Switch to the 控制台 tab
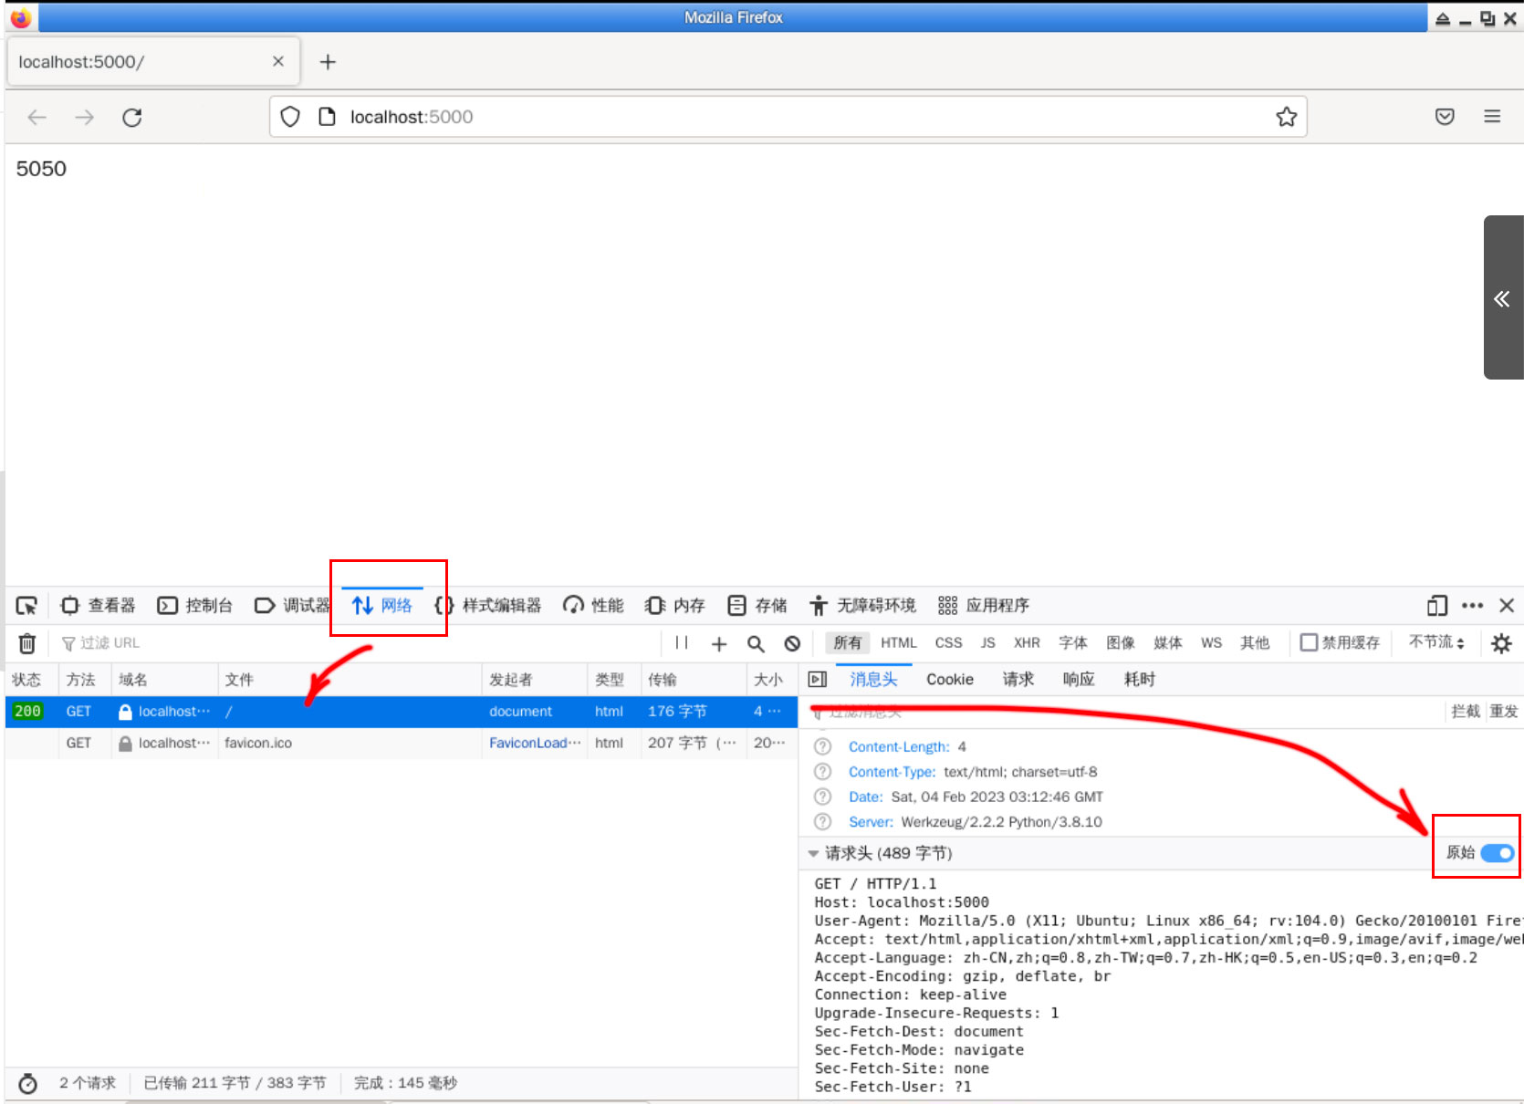 (194, 606)
